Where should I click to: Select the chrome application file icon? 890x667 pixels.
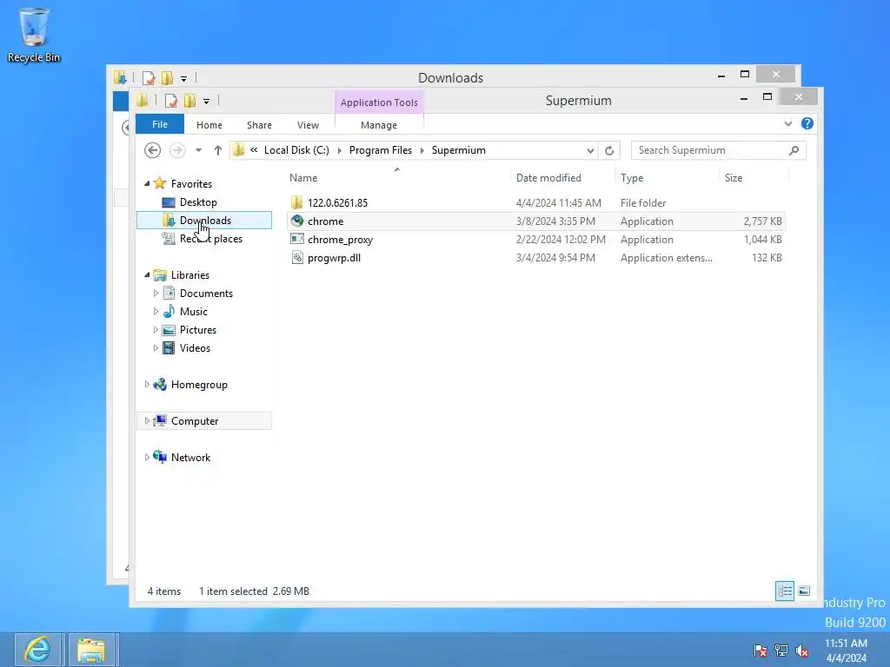[297, 221]
